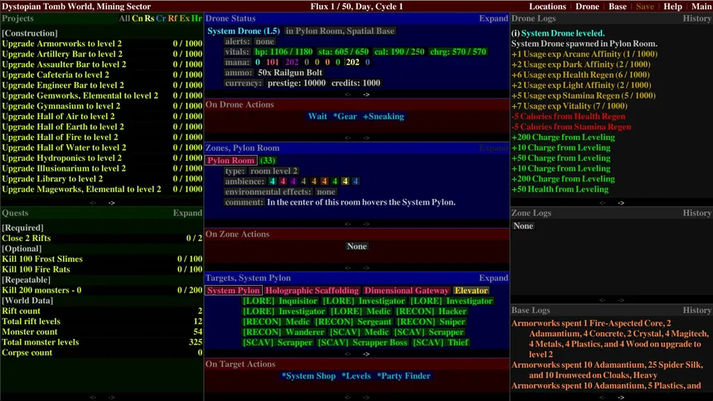713x401 pixels.
Task: Click the System Drone (L5) name
Action: (243, 31)
